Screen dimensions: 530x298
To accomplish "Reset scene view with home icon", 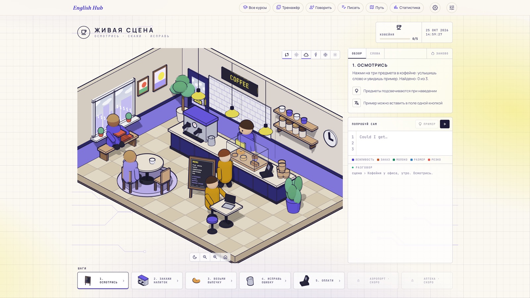I will click(x=225, y=257).
